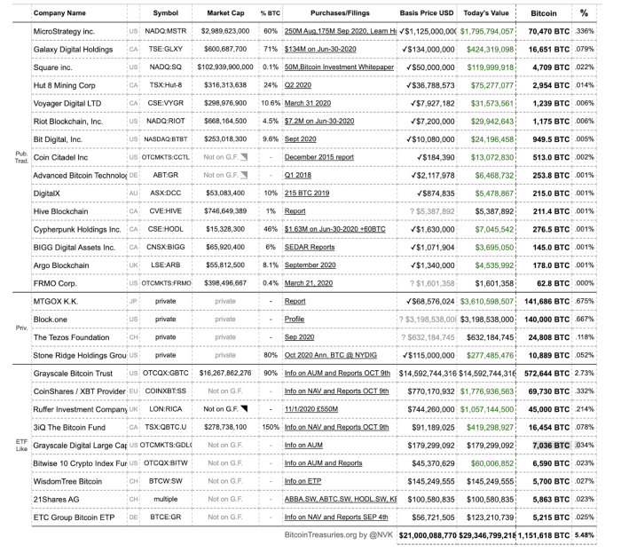Image resolution: width=621 pixels, height=553 pixels.
Task: Click the Bitcoin column header
Action: [x=543, y=13]
